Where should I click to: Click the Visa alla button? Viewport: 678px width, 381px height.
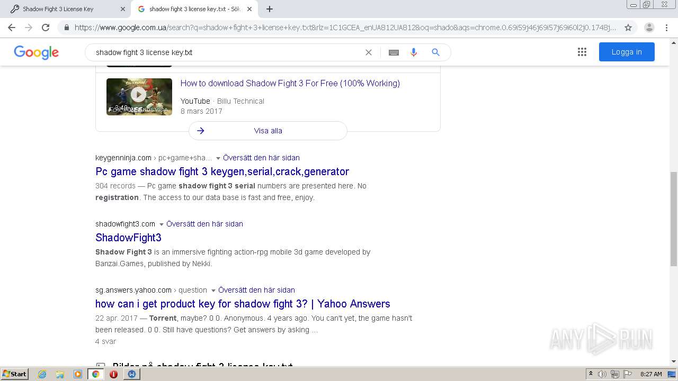[268, 131]
